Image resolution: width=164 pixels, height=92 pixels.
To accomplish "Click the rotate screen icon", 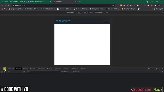I will pyautogui.click(x=107, y=13).
